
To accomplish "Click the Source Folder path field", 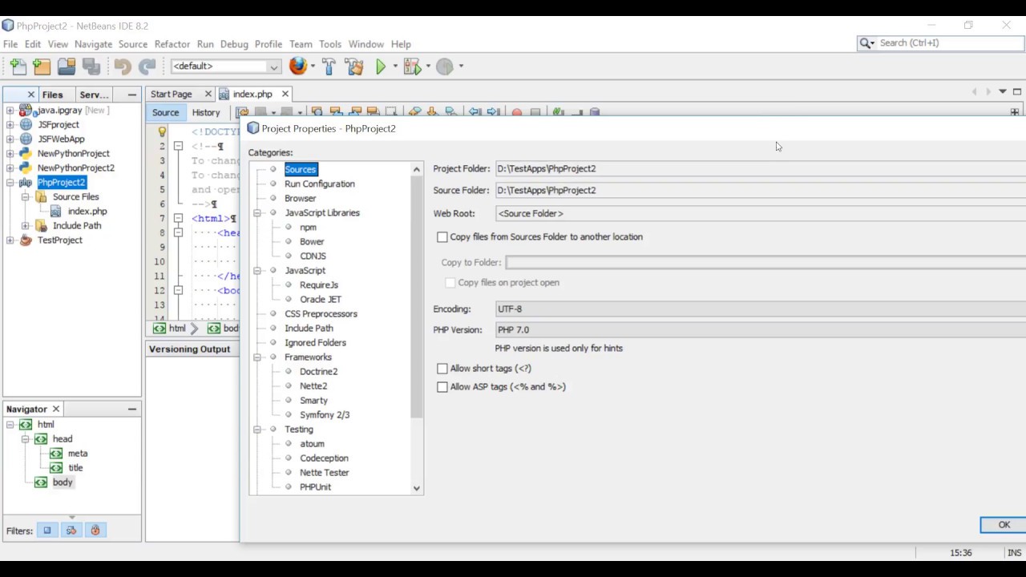I will 761,191.
